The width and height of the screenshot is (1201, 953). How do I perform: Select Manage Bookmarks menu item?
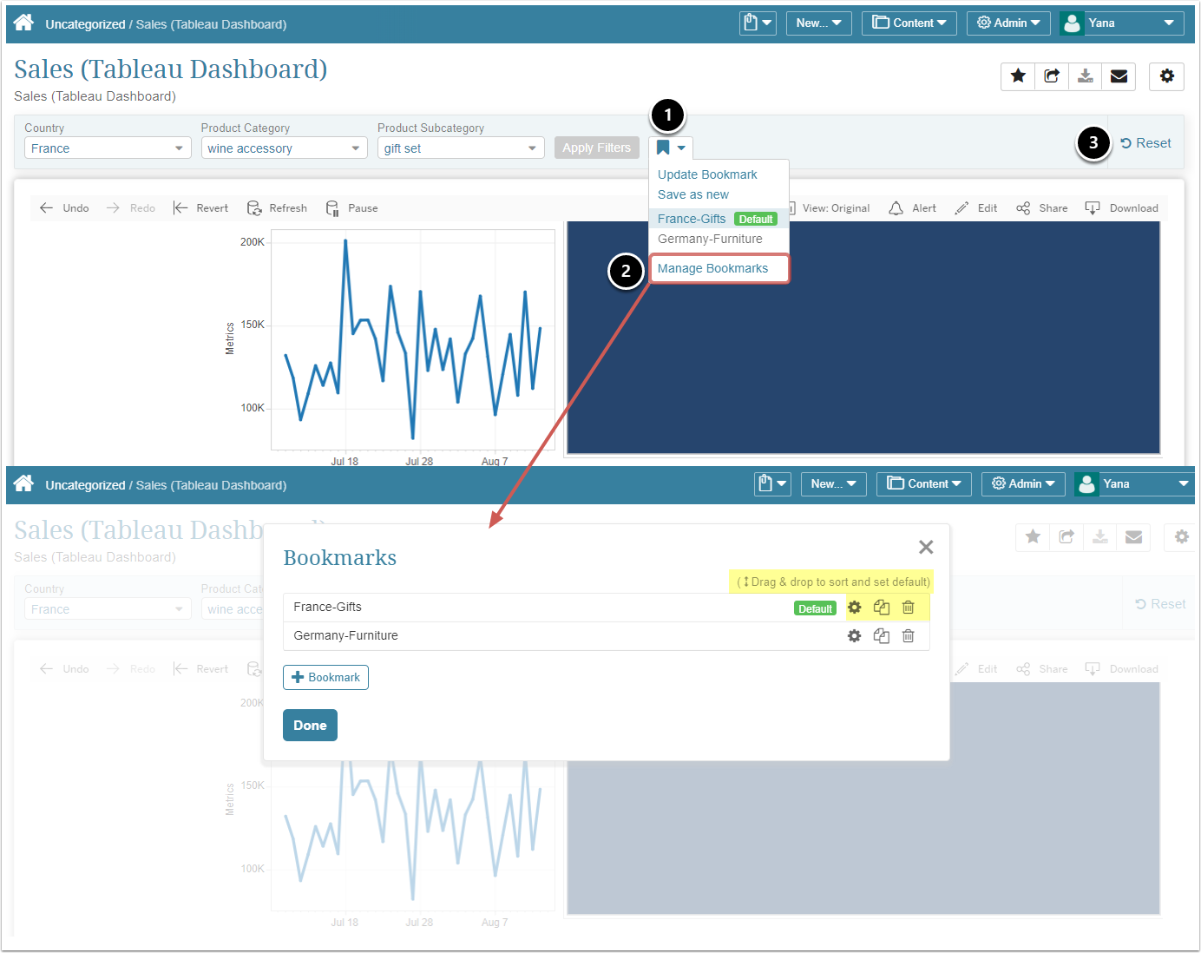[712, 268]
